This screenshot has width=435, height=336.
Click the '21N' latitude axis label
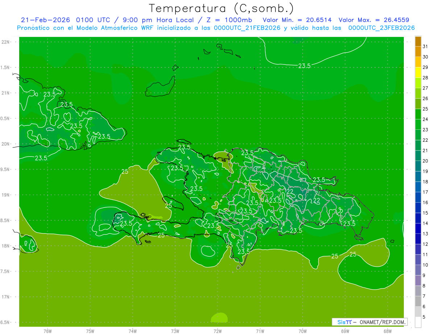(6, 93)
